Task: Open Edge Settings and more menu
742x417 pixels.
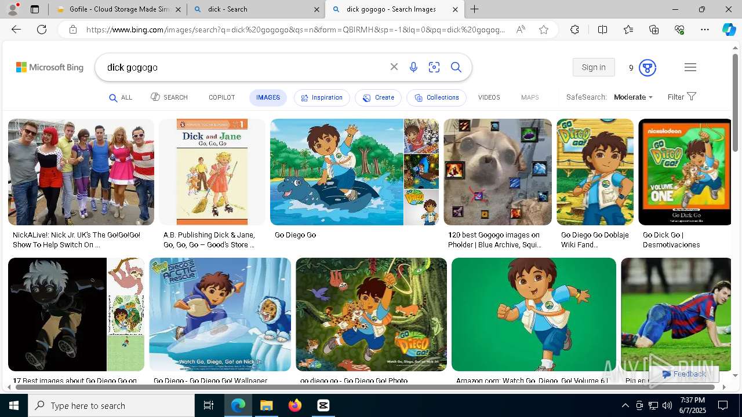Action: [705, 30]
